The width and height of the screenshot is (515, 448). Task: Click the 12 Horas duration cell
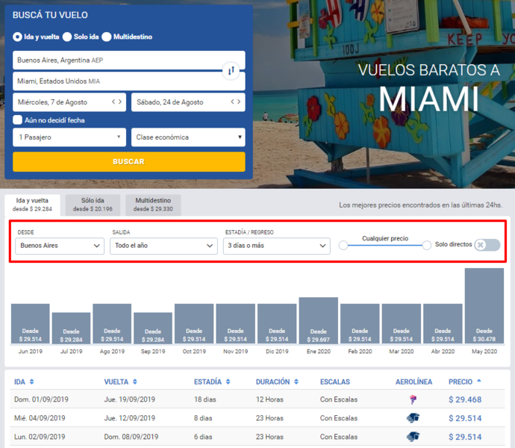pos(269,399)
